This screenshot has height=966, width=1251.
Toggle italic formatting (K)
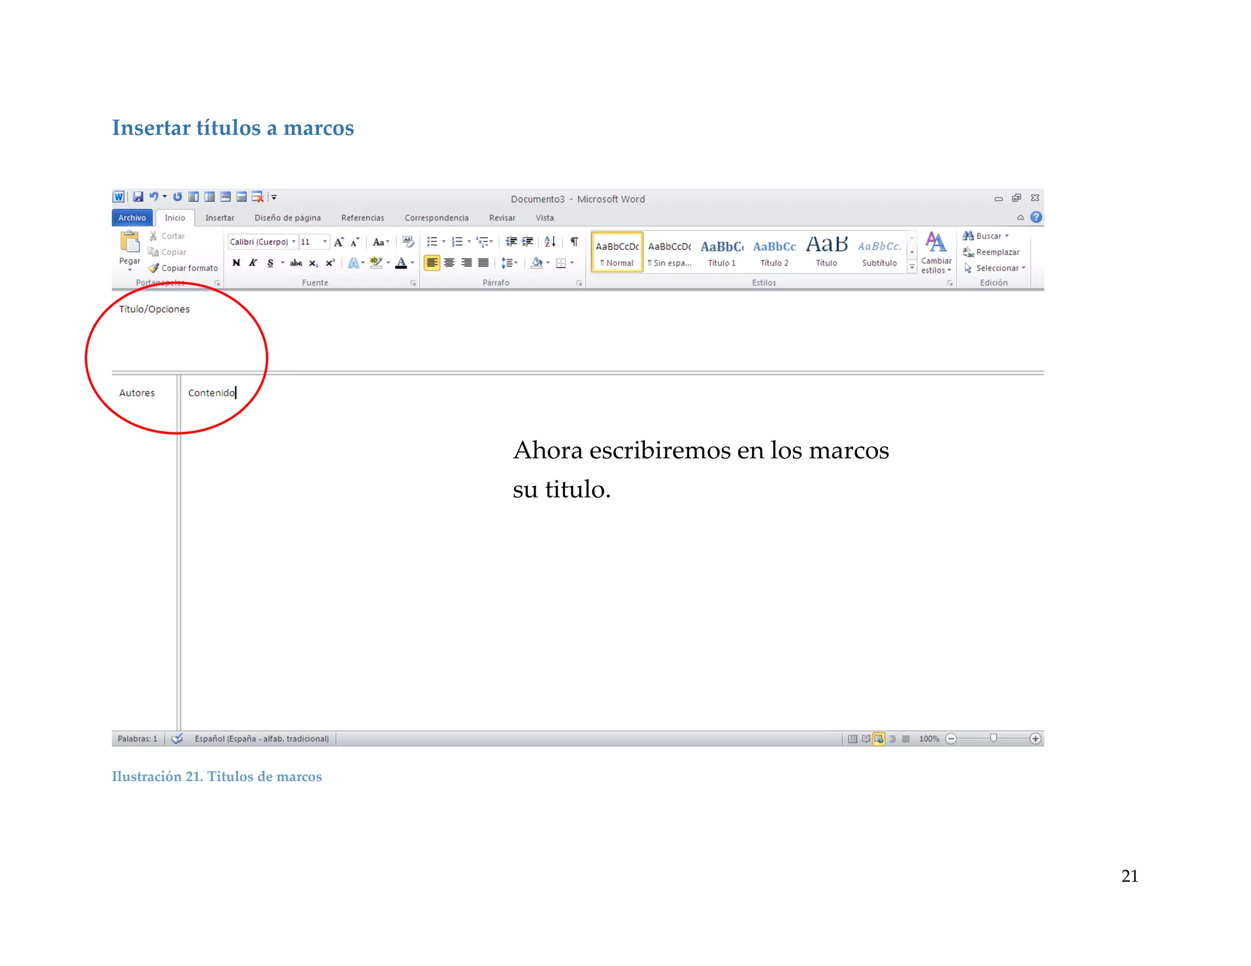[253, 263]
